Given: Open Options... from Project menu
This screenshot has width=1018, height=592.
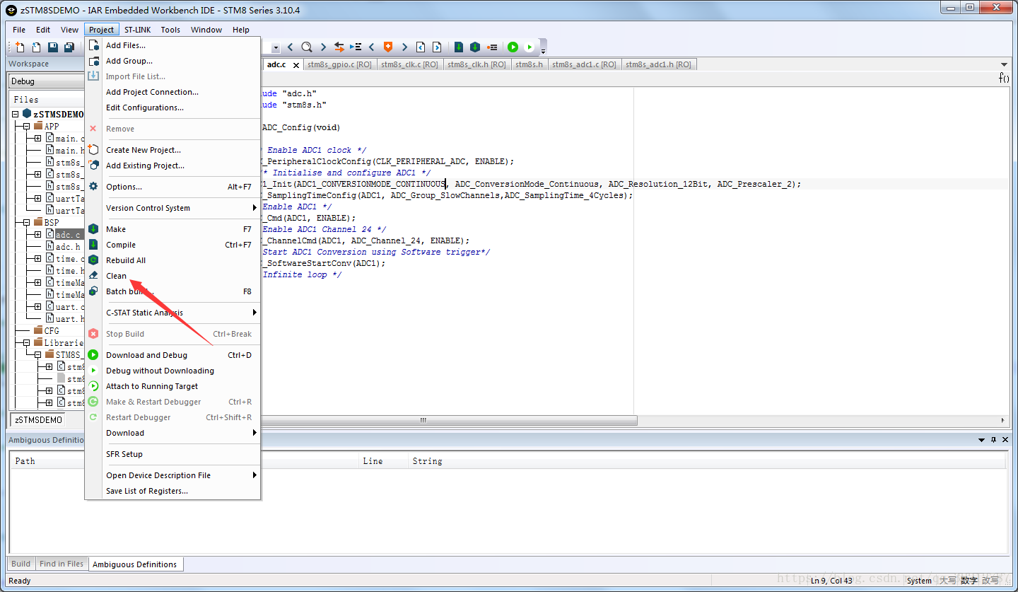Looking at the screenshot, I should (172, 187).
